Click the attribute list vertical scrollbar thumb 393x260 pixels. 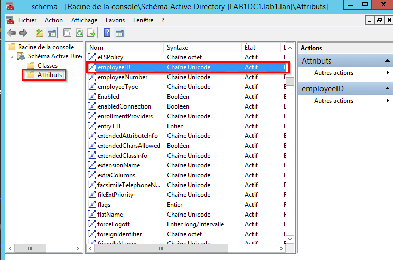pos(290,81)
